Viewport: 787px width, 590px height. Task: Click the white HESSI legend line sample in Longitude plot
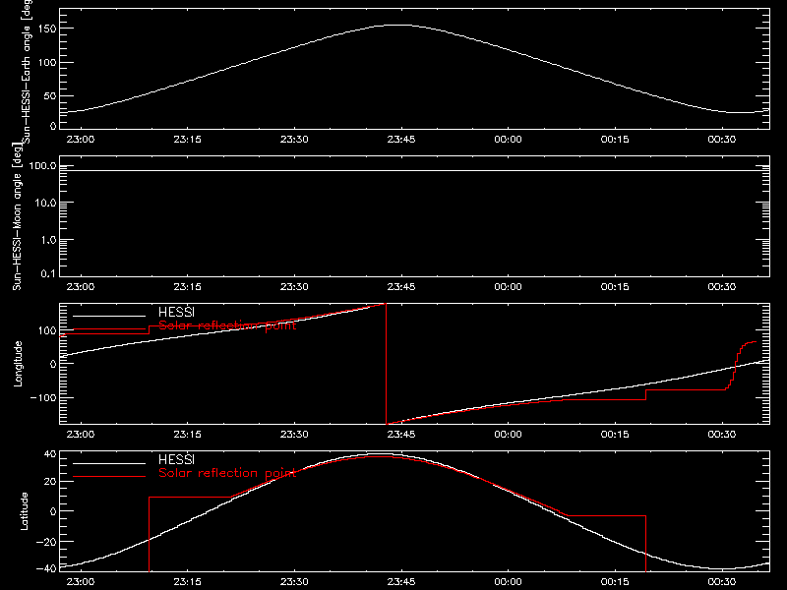point(109,316)
